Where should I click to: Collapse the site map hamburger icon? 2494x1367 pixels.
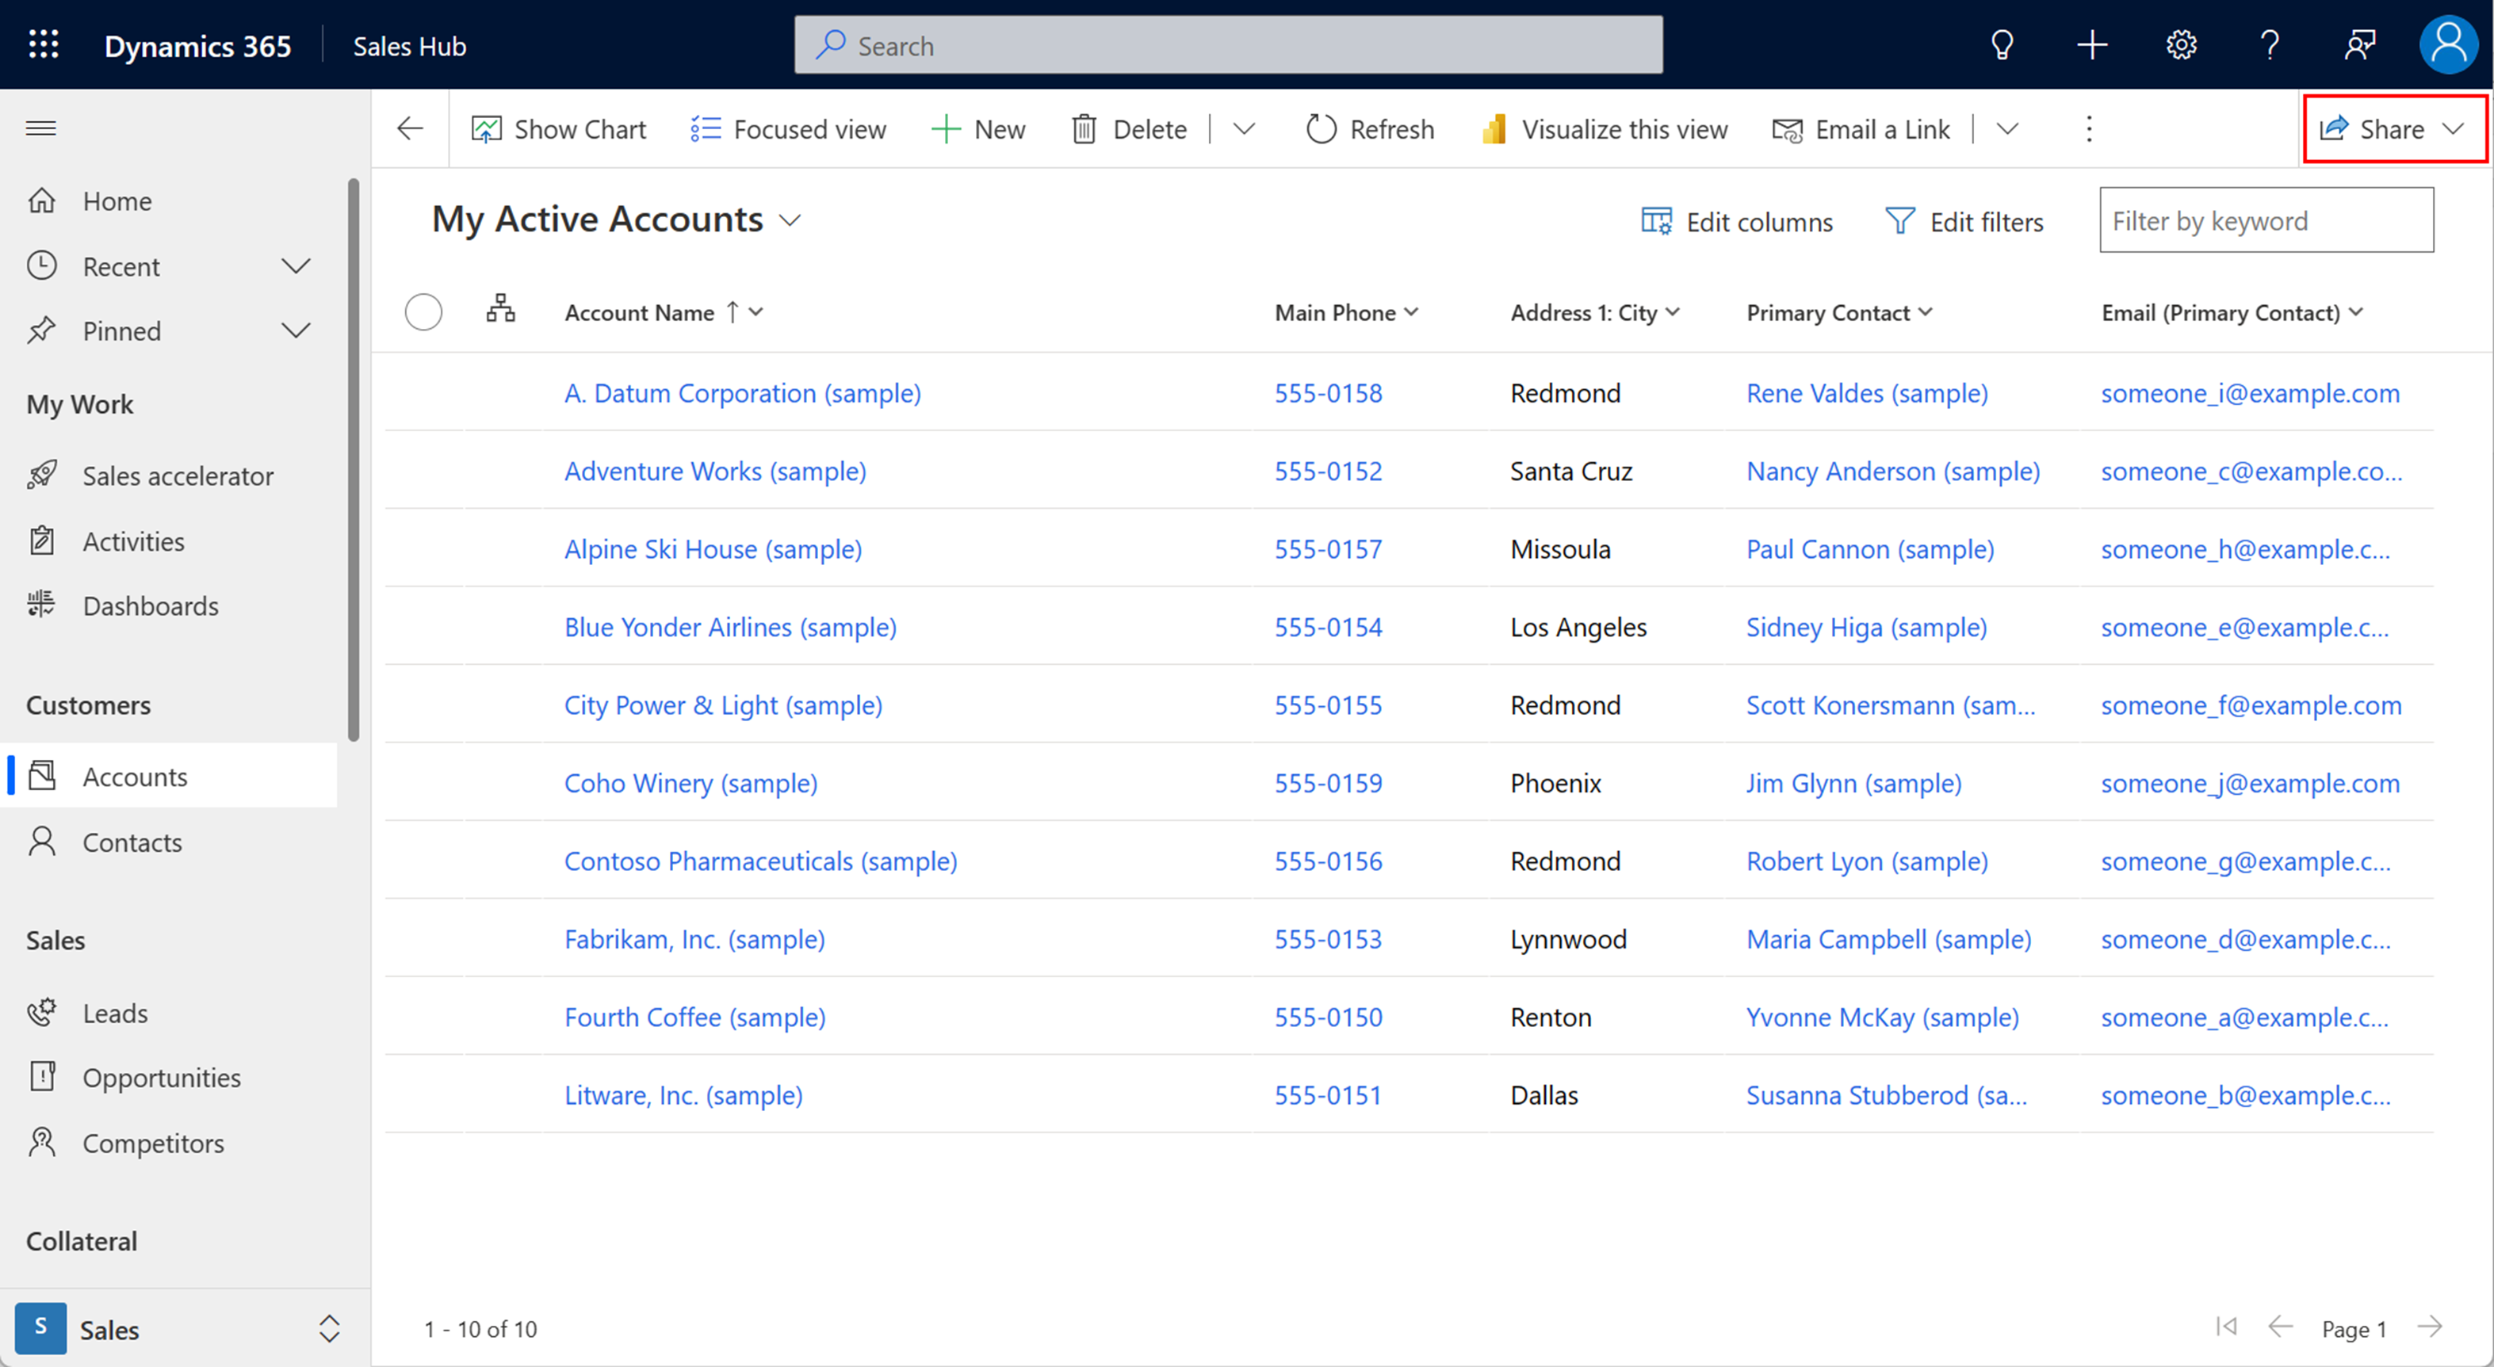click(40, 128)
